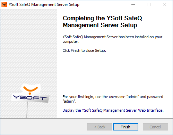
Task: Click the disabled maximize box icon
Action: point(149,5)
